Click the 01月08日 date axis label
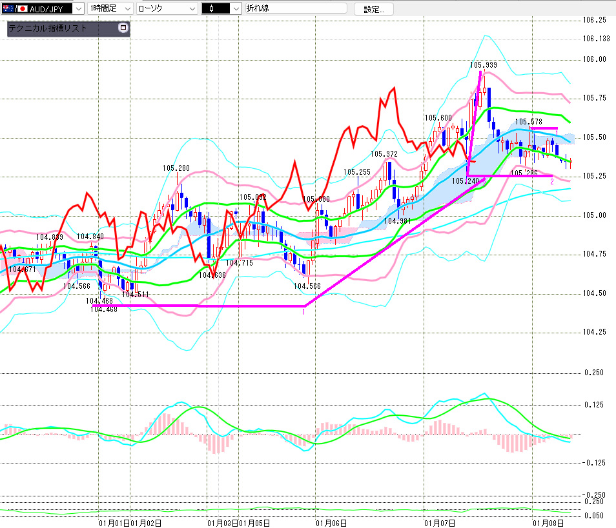Image resolution: width=616 pixels, height=528 pixels. click(548, 523)
